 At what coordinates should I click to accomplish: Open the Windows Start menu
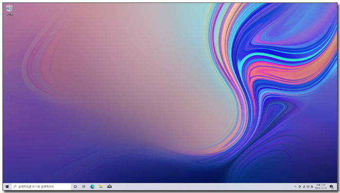click(x=7, y=187)
